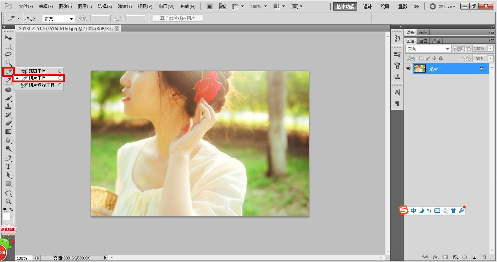The width and height of the screenshot is (497, 262).
Task: Grab the Zoom tool
Action: [x=8, y=201]
